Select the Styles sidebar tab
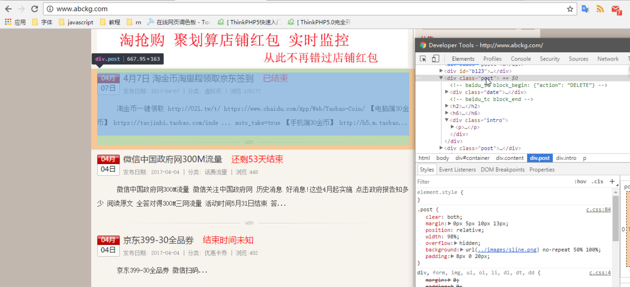The height and width of the screenshot is (287, 630). coord(427,170)
